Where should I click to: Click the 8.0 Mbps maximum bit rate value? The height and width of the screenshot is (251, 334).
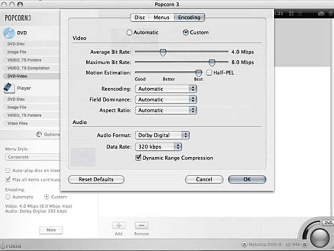[242, 63]
